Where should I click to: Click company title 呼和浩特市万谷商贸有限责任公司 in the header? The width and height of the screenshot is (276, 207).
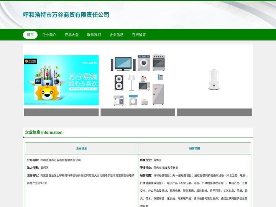[66, 15]
